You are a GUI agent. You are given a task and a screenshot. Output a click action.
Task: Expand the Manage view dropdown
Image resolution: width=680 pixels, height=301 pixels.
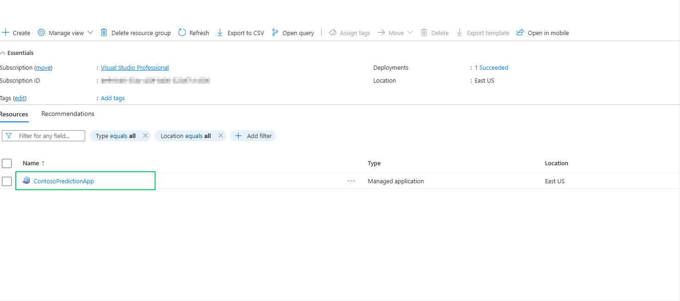coord(90,33)
